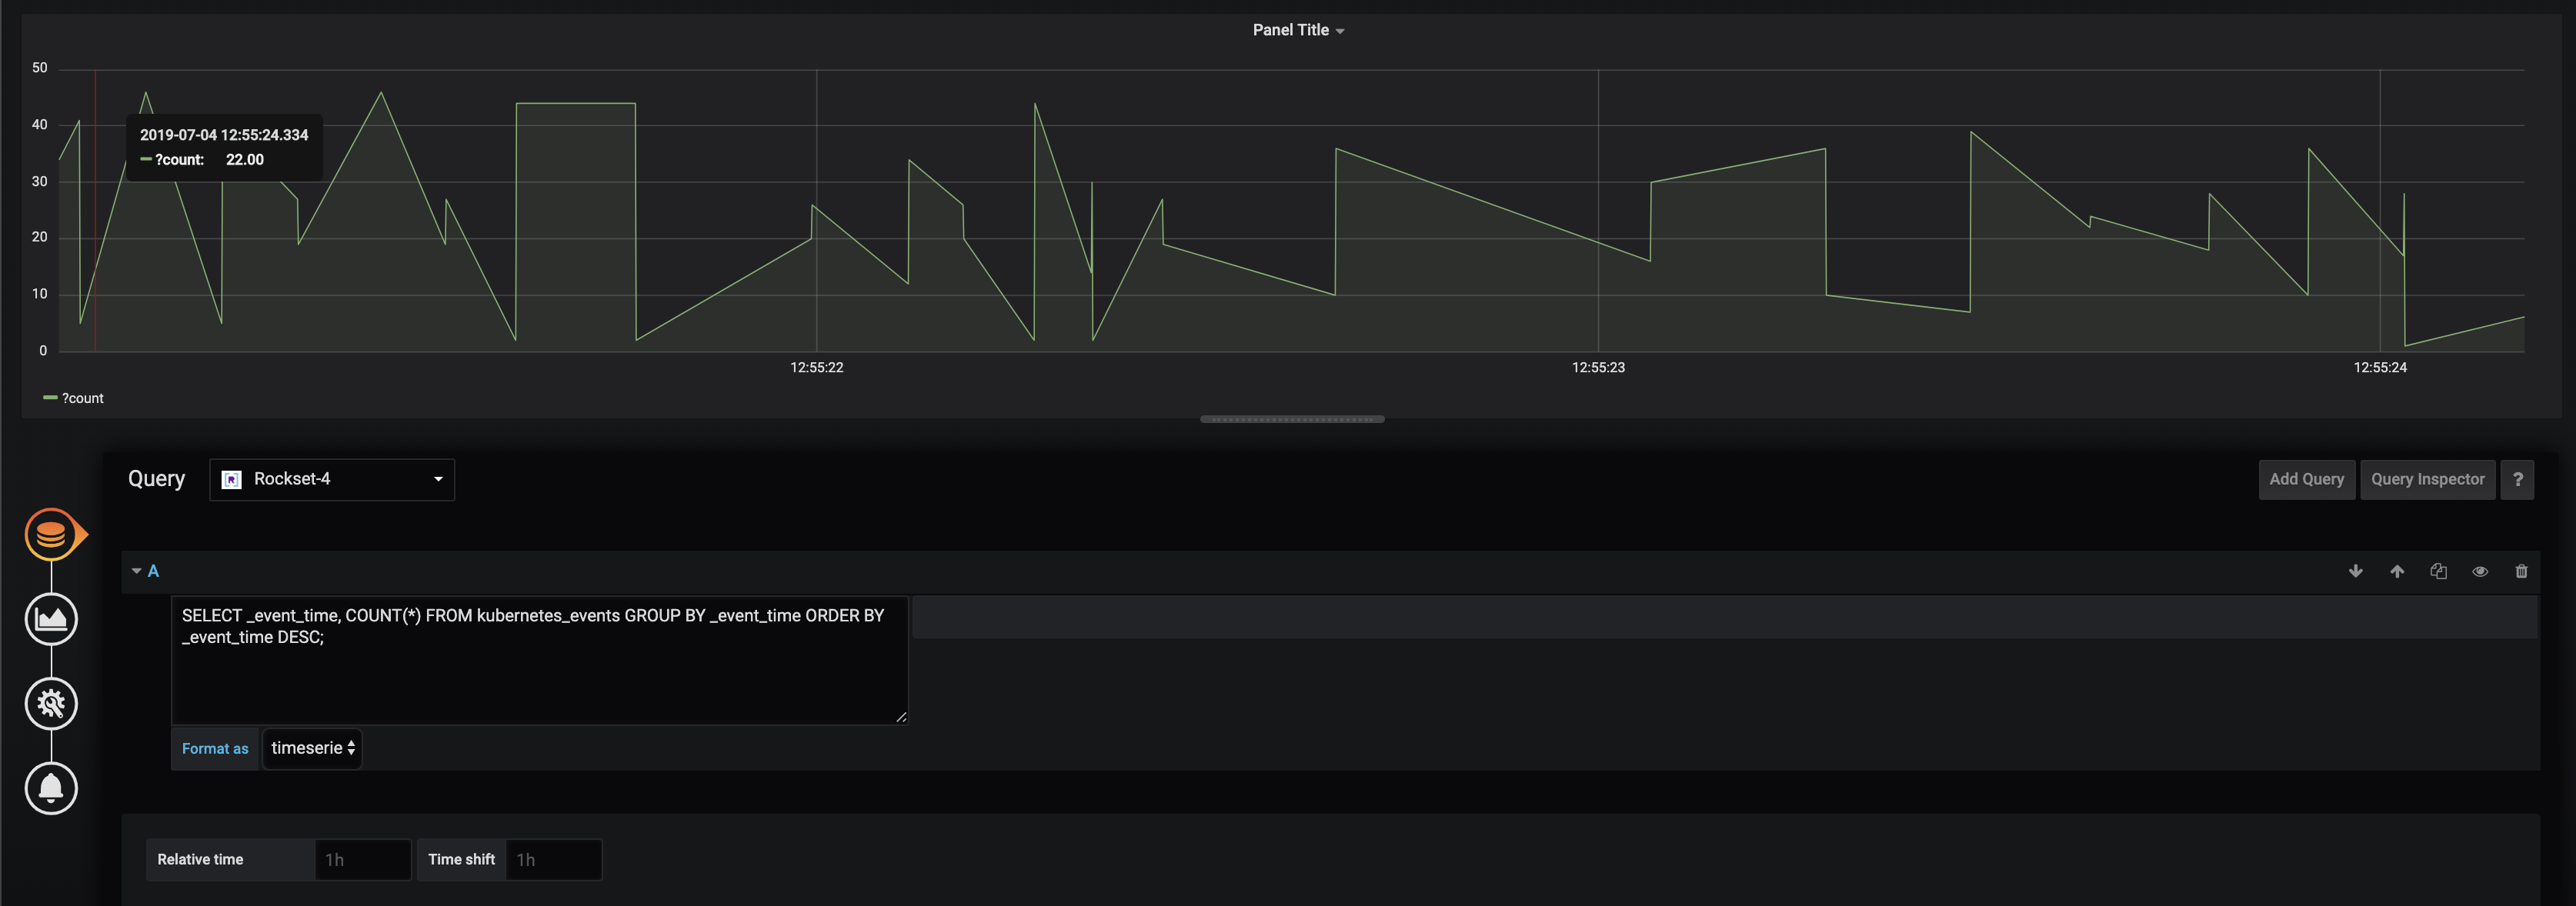The width and height of the screenshot is (2576, 906).
Task: Open the Queries database tab icon
Action: click(51, 535)
